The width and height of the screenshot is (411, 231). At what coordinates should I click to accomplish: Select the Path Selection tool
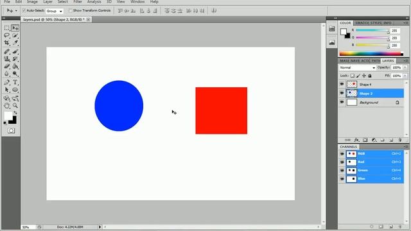click(7, 90)
